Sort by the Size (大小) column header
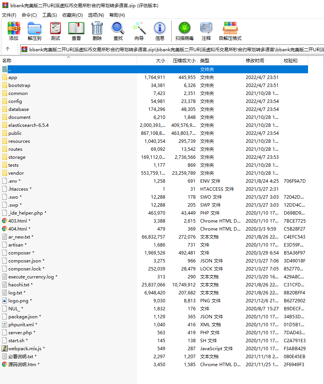The height and width of the screenshot is (384, 324). (x=152, y=61)
